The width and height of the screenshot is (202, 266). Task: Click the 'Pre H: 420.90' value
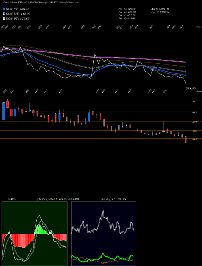[x=127, y=12]
